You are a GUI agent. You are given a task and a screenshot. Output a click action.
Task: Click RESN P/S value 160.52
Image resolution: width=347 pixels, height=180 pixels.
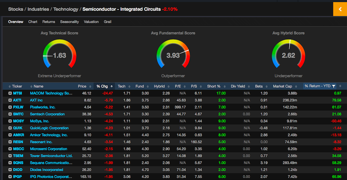pos(196,142)
